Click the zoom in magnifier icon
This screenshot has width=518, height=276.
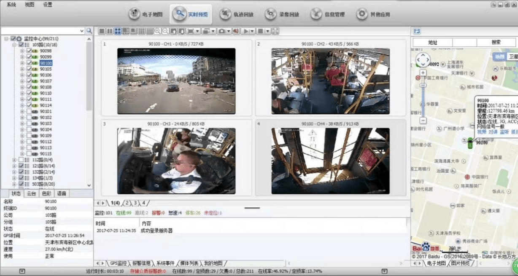157,31
